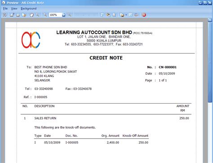213x163 pixels.
Task: Open the File menu
Action: click(x=5, y=9)
